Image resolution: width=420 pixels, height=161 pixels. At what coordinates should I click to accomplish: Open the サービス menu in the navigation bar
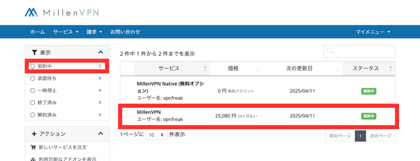pos(66,32)
